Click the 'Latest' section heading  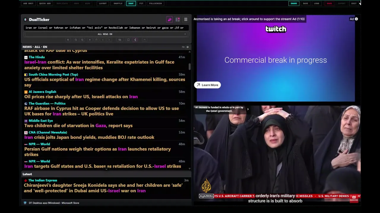(x=27, y=174)
